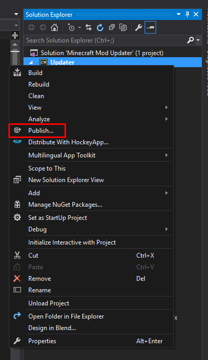Screen dimensions: 208x360
Task: Click the magnifier search icon
Action: coord(191,40)
